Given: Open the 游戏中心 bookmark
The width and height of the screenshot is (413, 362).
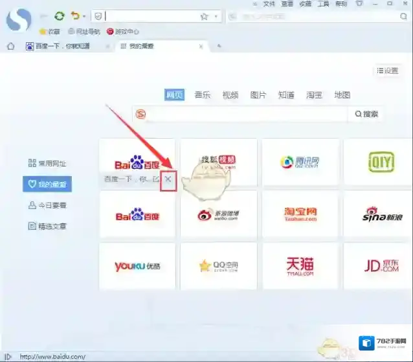Looking at the screenshot, I should tap(123, 32).
